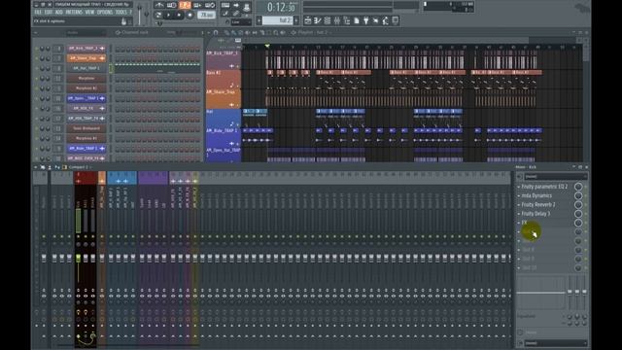
Task: Click Fruity parametric EQ 2 mix level knob
Action: tap(578, 187)
